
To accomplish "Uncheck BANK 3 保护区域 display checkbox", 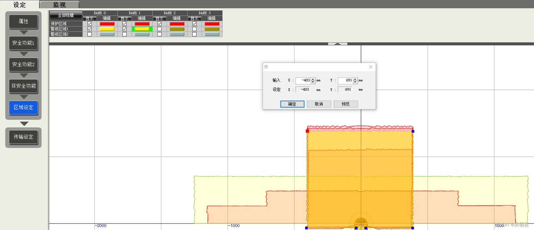I will click(x=195, y=24).
